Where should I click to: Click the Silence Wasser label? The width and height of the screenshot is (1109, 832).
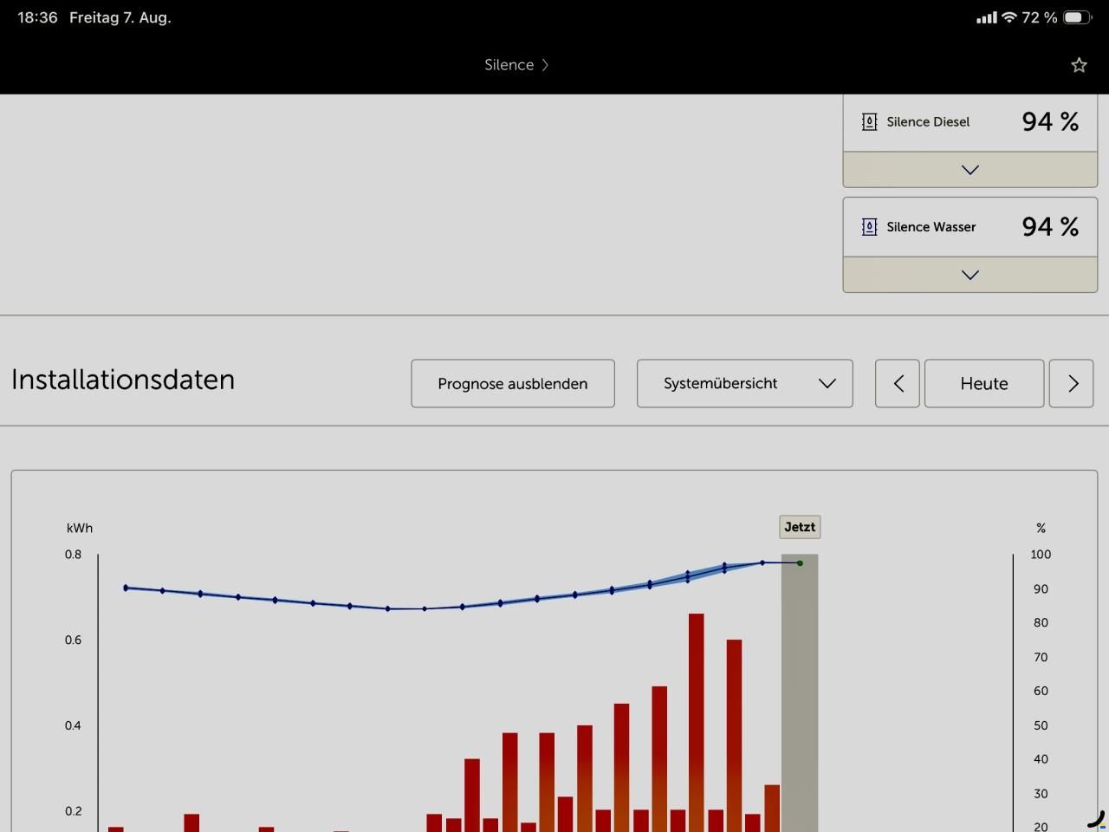[x=931, y=227]
